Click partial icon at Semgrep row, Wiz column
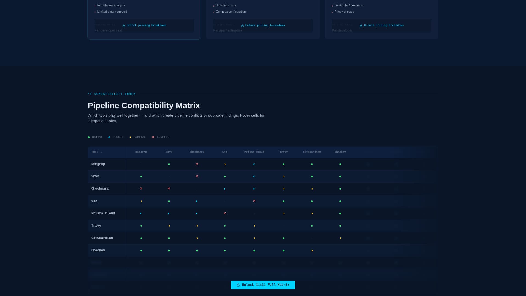 [225, 164]
